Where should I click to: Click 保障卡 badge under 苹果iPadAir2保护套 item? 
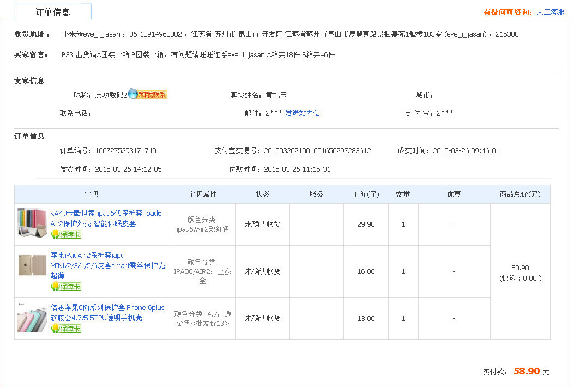(66, 287)
